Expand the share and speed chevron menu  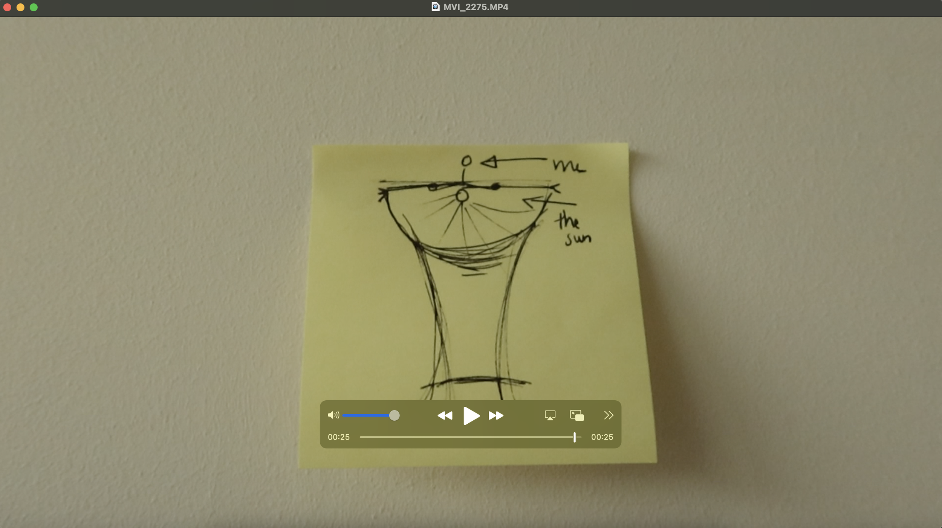pyautogui.click(x=608, y=415)
